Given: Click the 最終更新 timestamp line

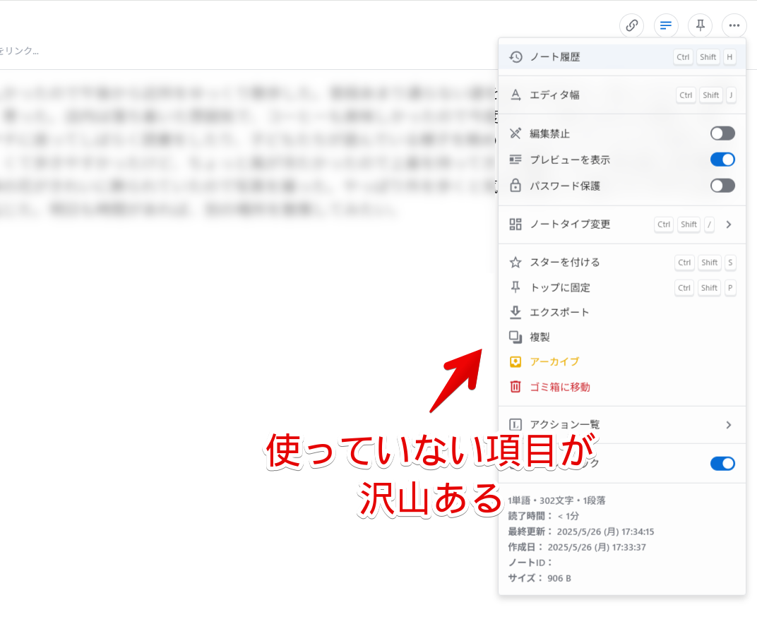Looking at the screenshot, I should [581, 532].
